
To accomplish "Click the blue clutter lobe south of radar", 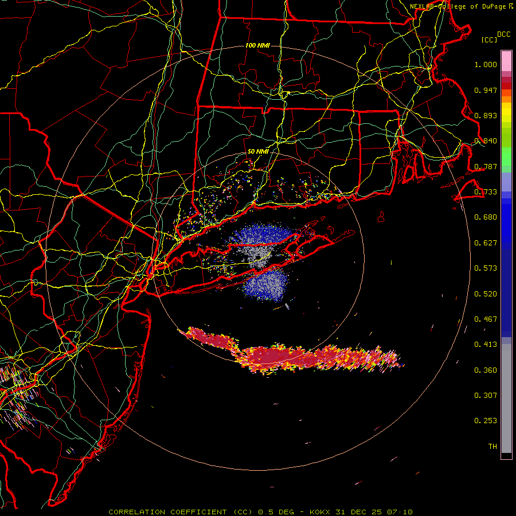I will (x=266, y=286).
